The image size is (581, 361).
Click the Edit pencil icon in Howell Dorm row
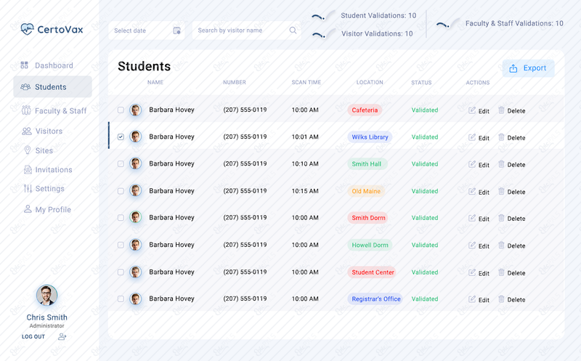click(x=471, y=245)
